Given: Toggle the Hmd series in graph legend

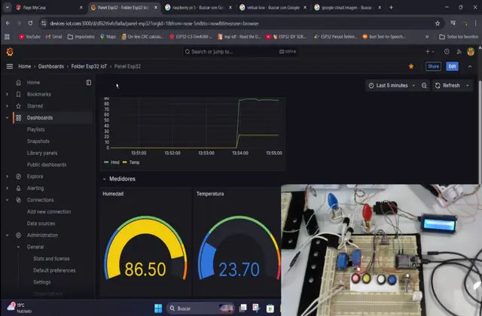Looking at the screenshot, I should (111, 162).
